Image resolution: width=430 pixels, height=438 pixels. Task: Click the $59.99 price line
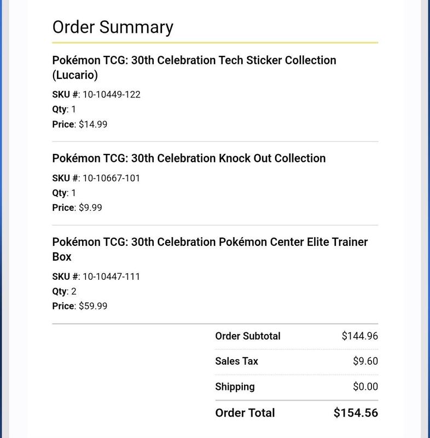tap(79, 306)
